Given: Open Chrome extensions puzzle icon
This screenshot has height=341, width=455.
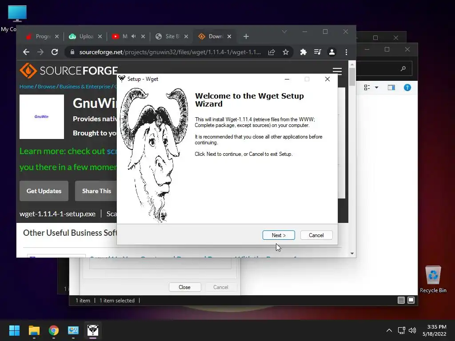Looking at the screenshot, I should tap(303, 52).
